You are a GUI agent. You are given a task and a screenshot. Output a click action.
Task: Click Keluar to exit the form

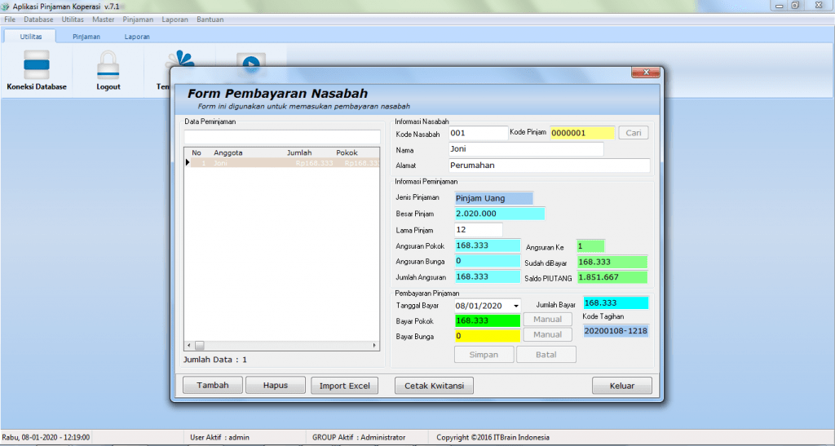click(621, 386)
